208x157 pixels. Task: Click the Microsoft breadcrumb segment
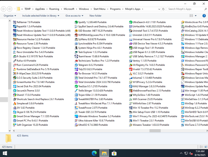(x=69, y=9)
